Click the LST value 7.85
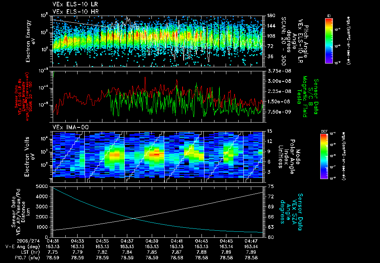This screenshot has height=263, width=380. tap(152, 253)
